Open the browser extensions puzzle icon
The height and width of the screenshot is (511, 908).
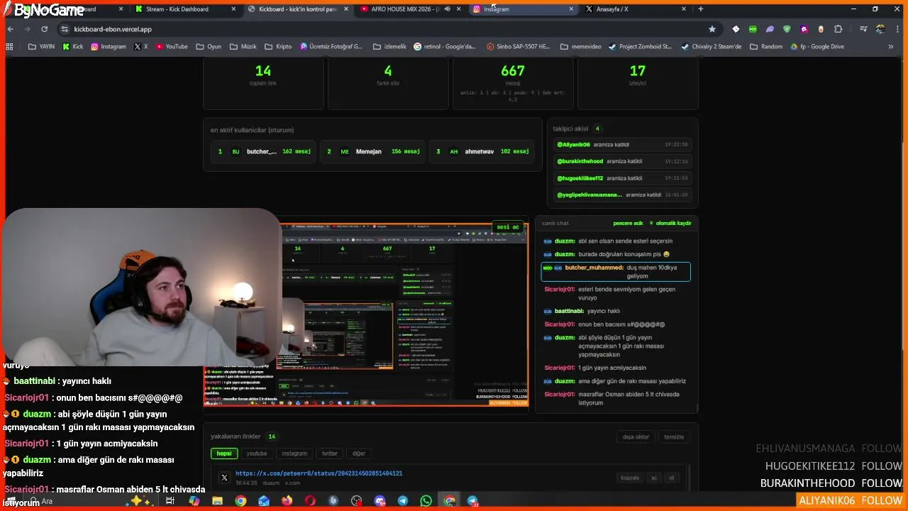838,29
